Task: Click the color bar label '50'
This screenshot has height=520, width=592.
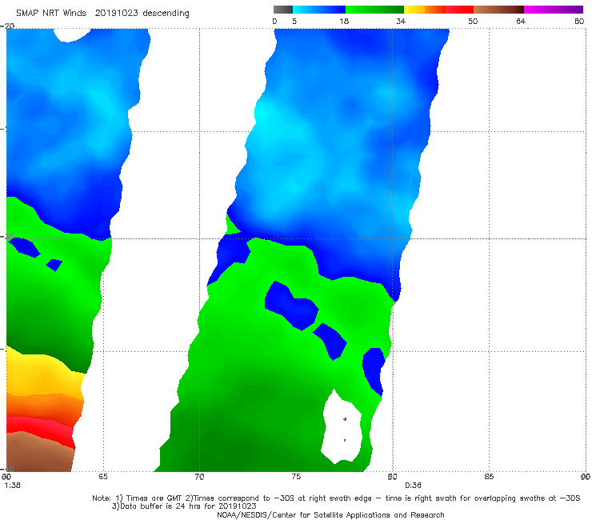Action: pyautogui.click(x=473, y=21)
